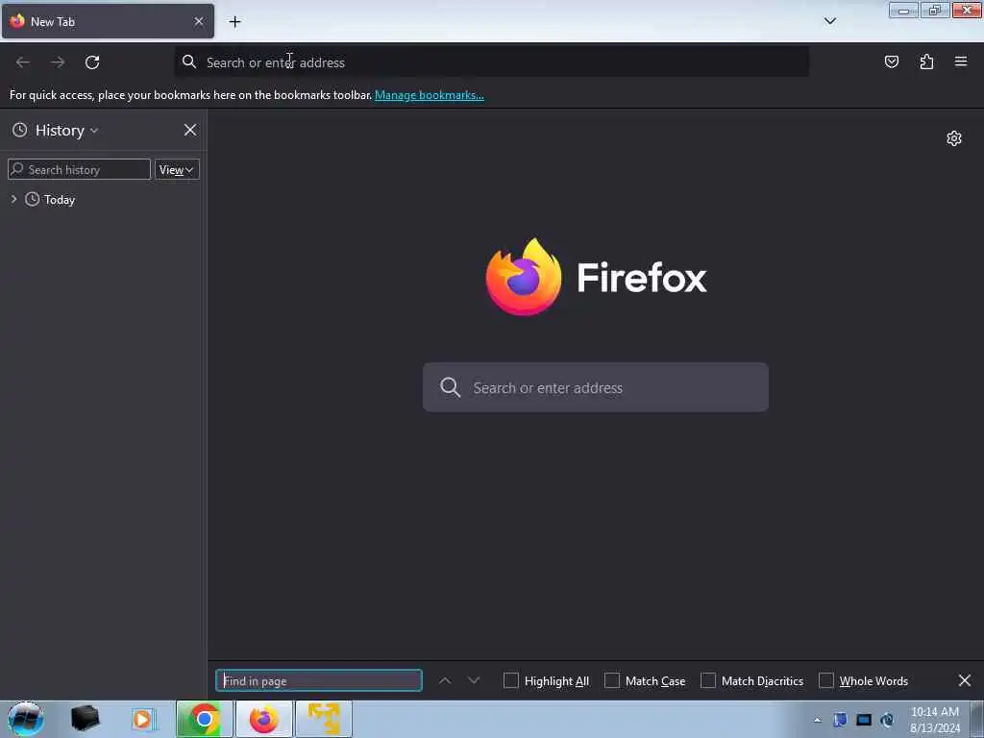This screenshot has width=984, height=738.
Task: Go to previous find match arrow
Action: pos(445,681)
